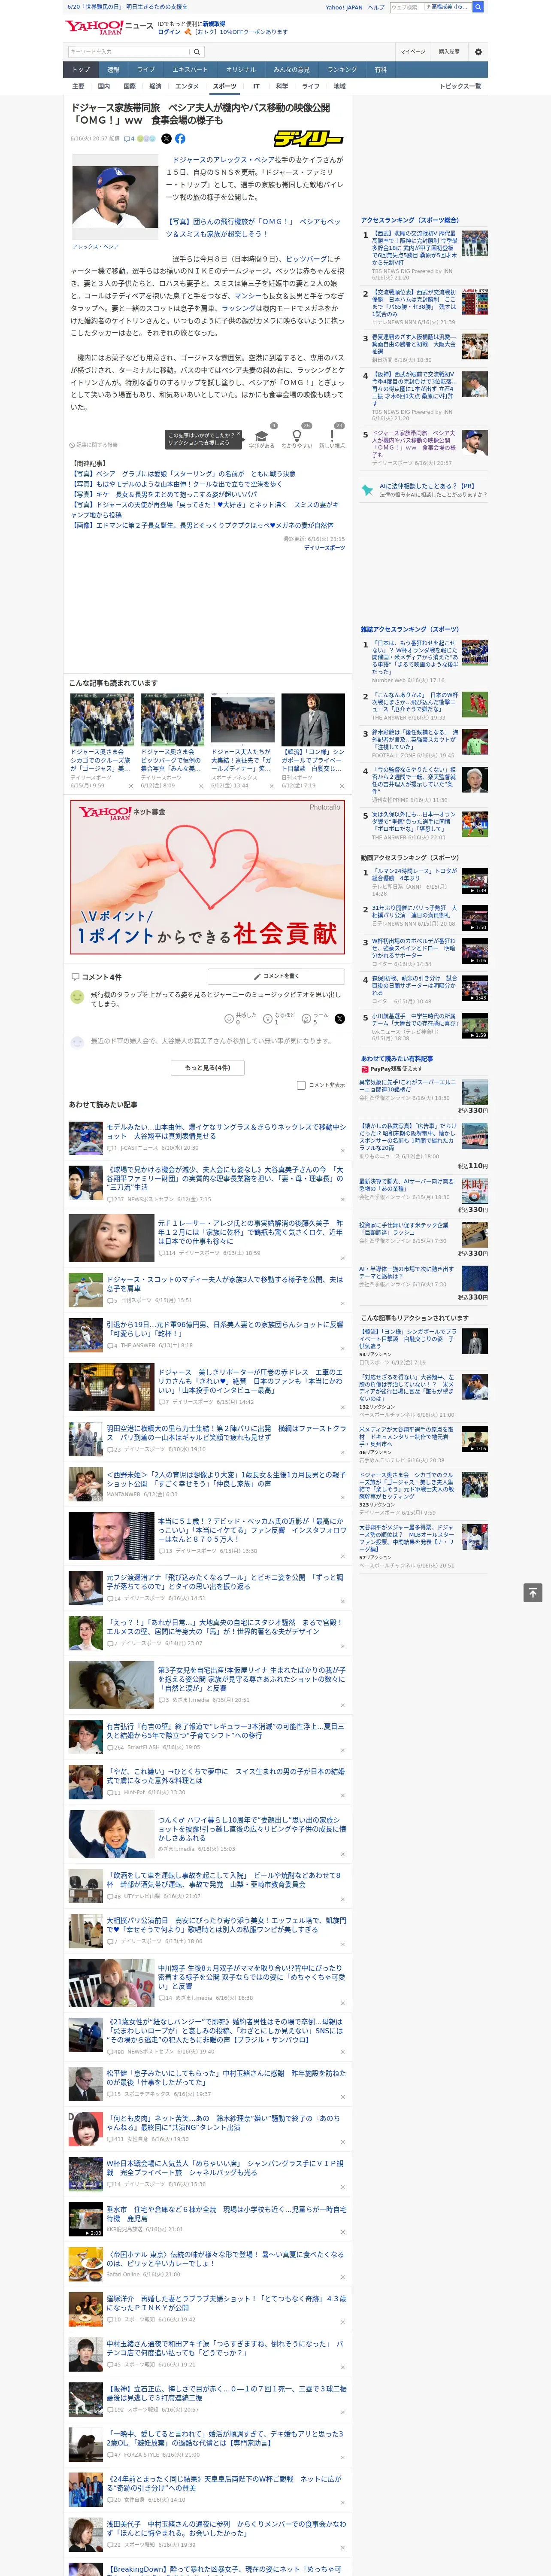The width and height of the screenshot is (551, 2576).
Task: Select the ランキング tab
Action: pyautogui.click(x=342, y=70)
